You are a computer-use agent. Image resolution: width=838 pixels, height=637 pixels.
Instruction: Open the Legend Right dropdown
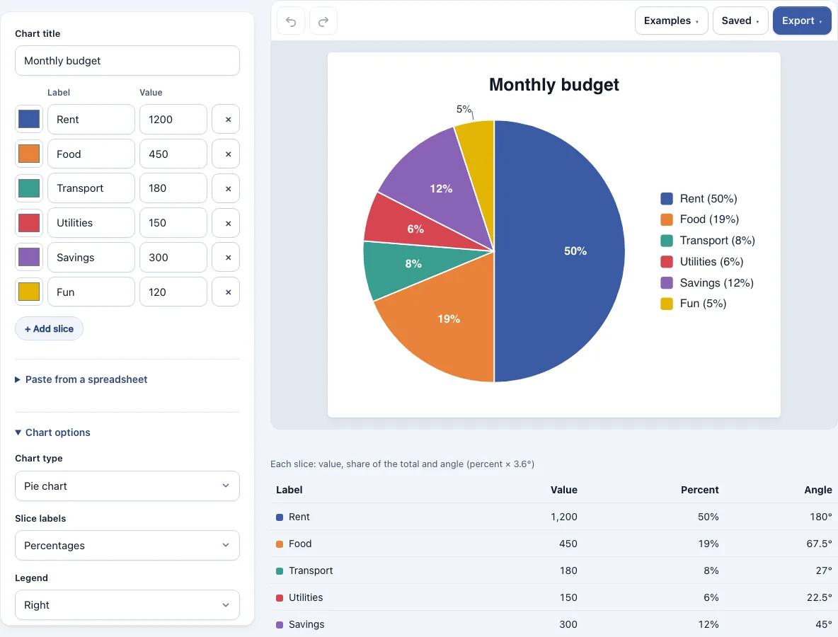point(127,605)
